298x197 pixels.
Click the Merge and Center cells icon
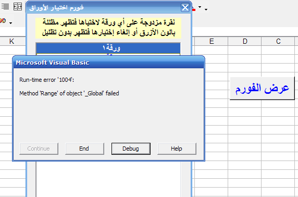(18, 6)
